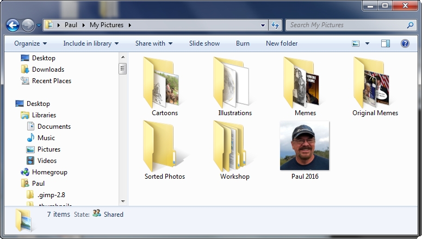
Task: Select My Pictures in the address breadcrumb
Action: [107, 25]
